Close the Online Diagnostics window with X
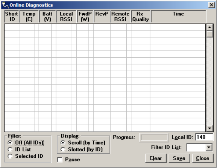This screenshot has height=168, width=217. click(x=211, y=5)
